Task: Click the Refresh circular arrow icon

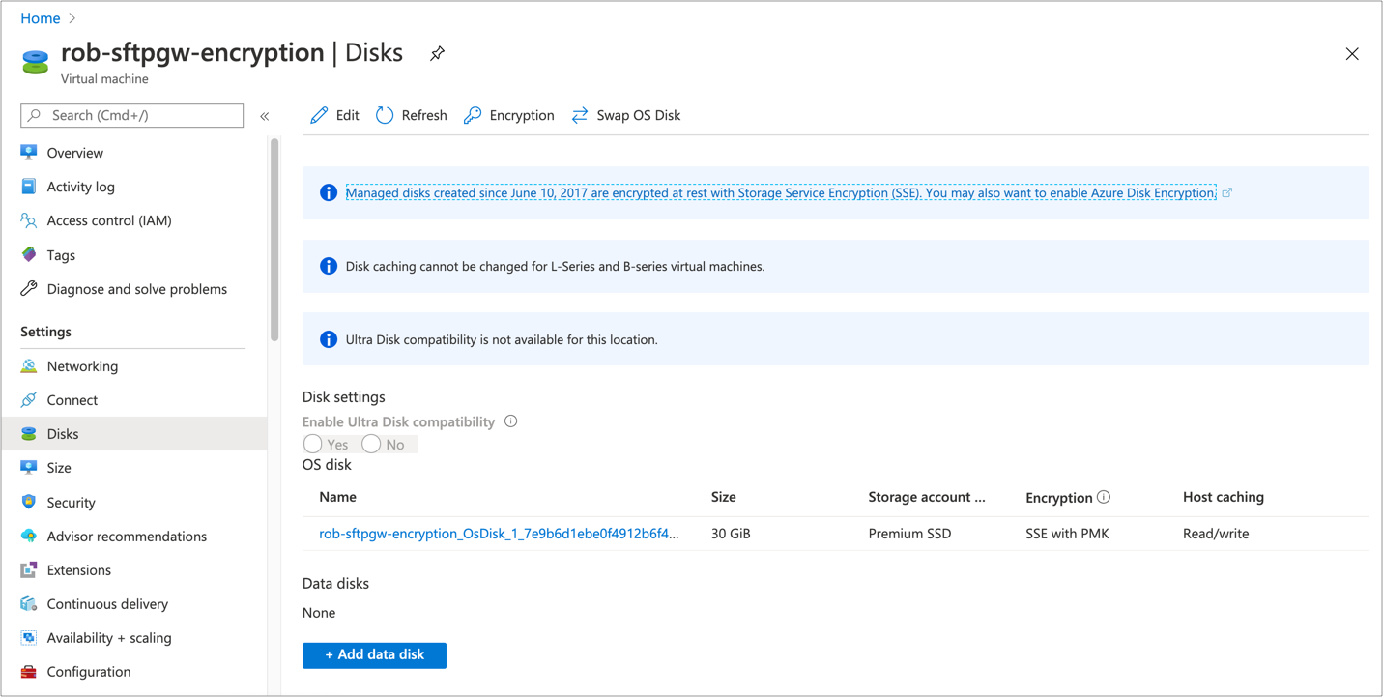Action: [385, 115]
